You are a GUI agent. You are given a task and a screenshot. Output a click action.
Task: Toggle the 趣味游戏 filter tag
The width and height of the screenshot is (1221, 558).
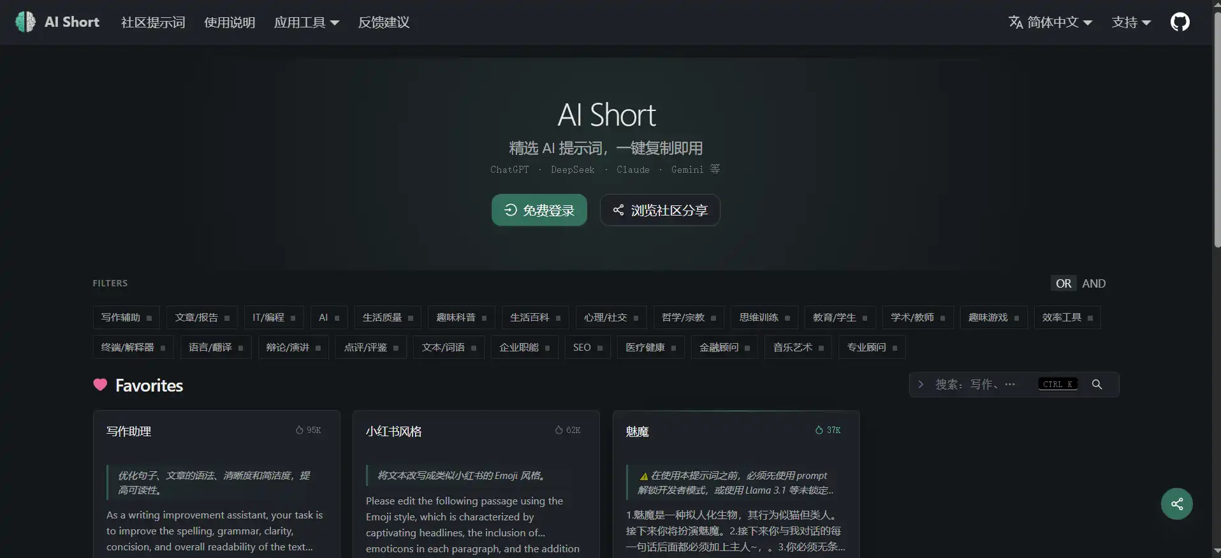(x=993, y=317)
